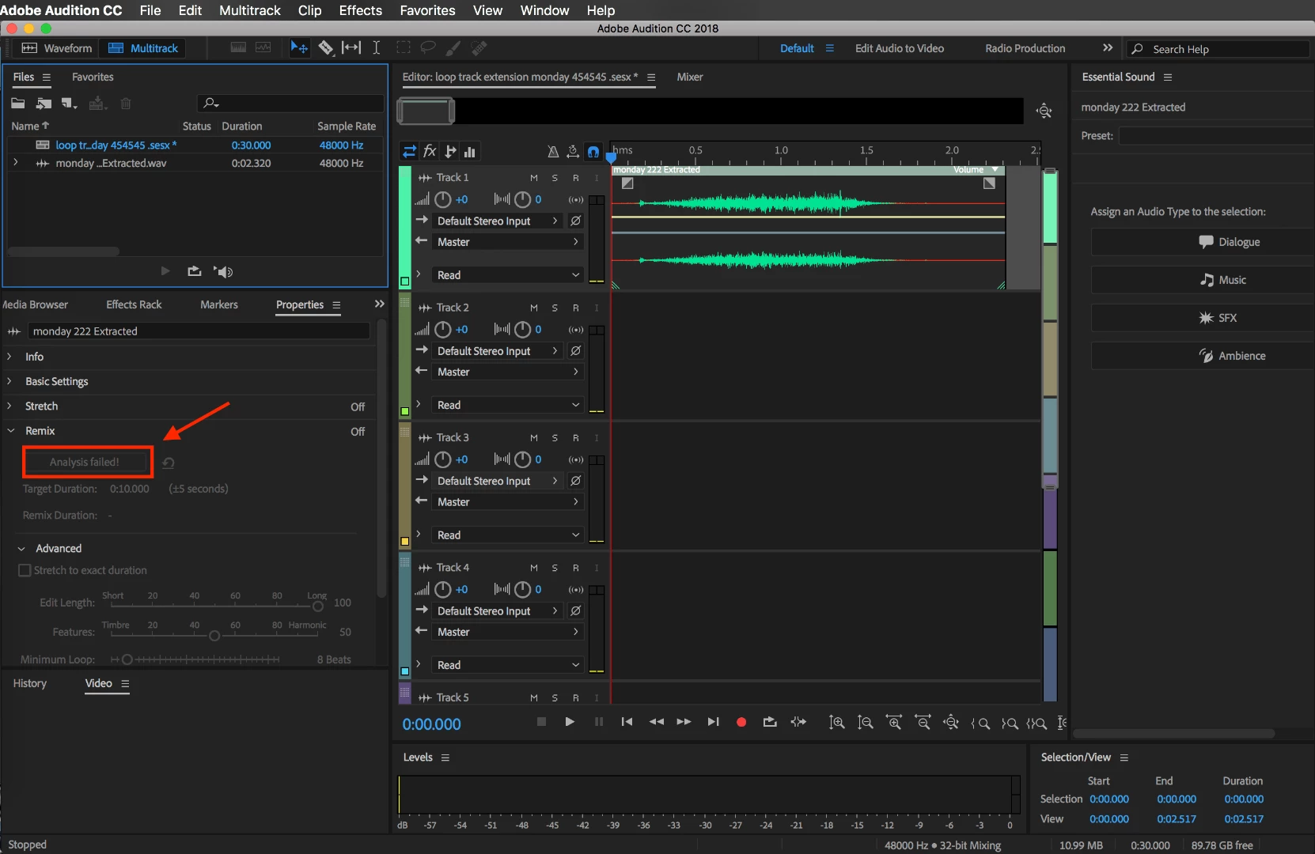This screenshot has width=1315, height=854.
Task: Switch to the Effects Rack tab
Action: [134, 304]
